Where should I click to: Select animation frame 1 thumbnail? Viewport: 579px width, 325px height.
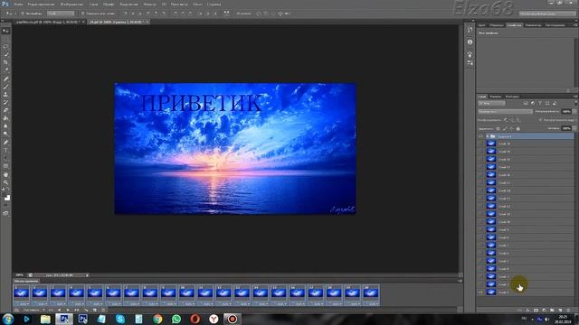coord(21,292)
